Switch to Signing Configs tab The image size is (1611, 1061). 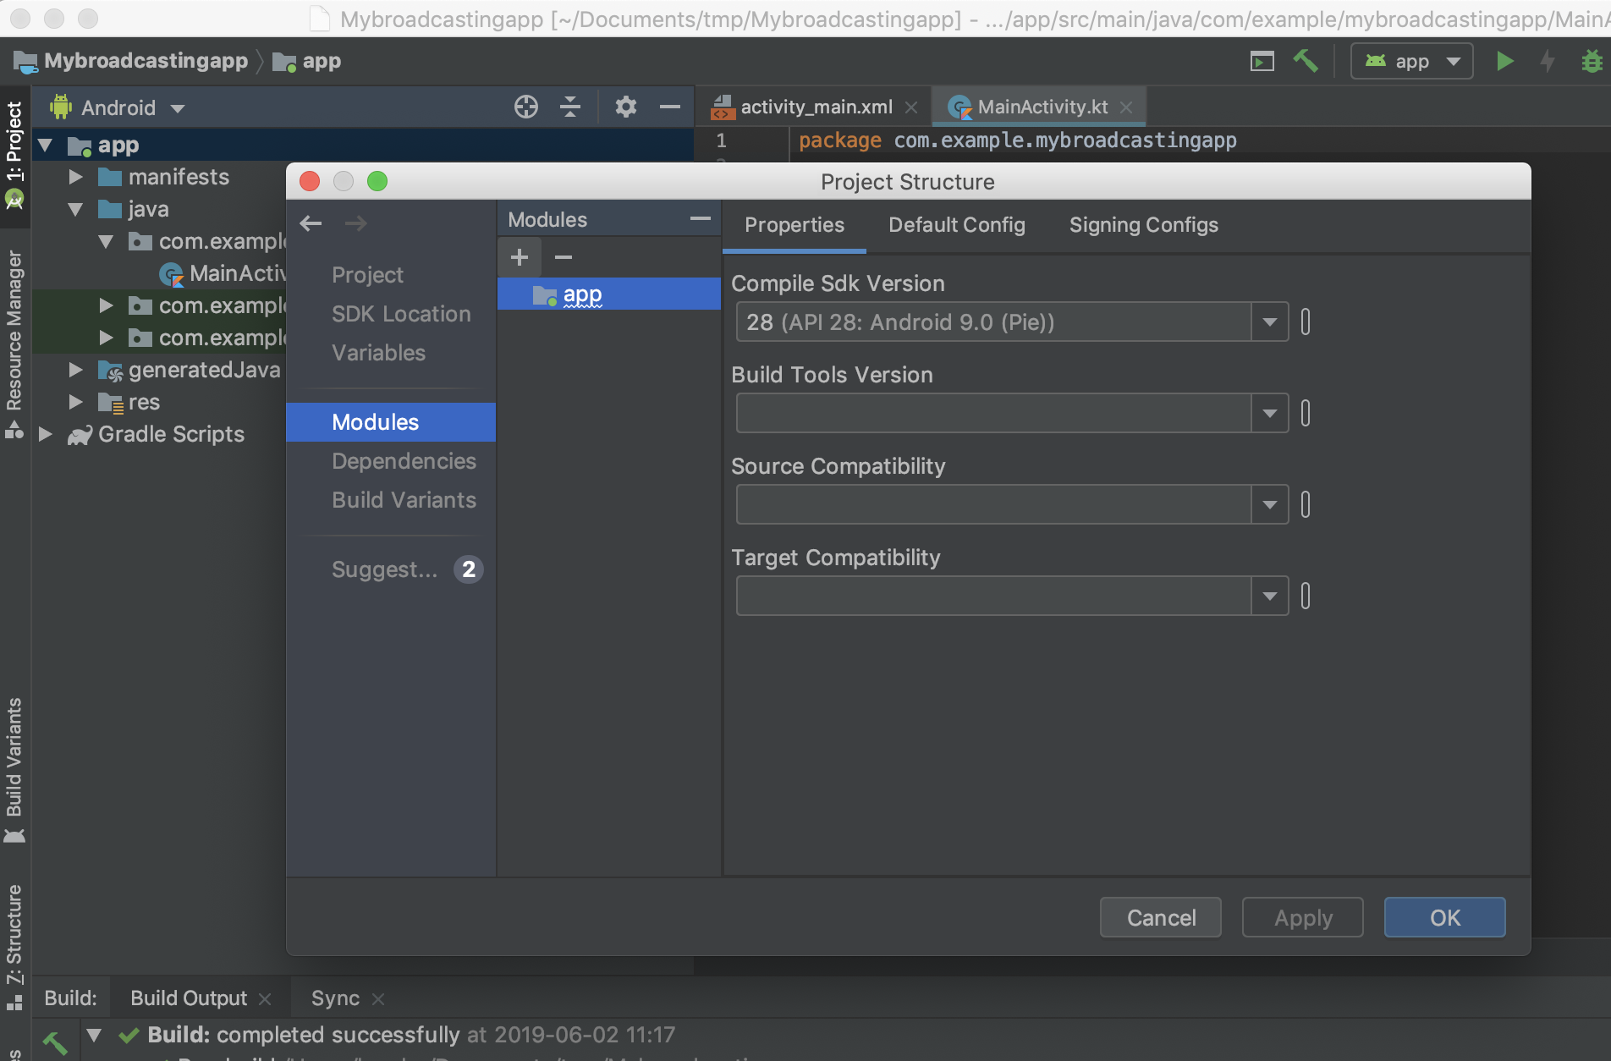(x=1143, y=225)
